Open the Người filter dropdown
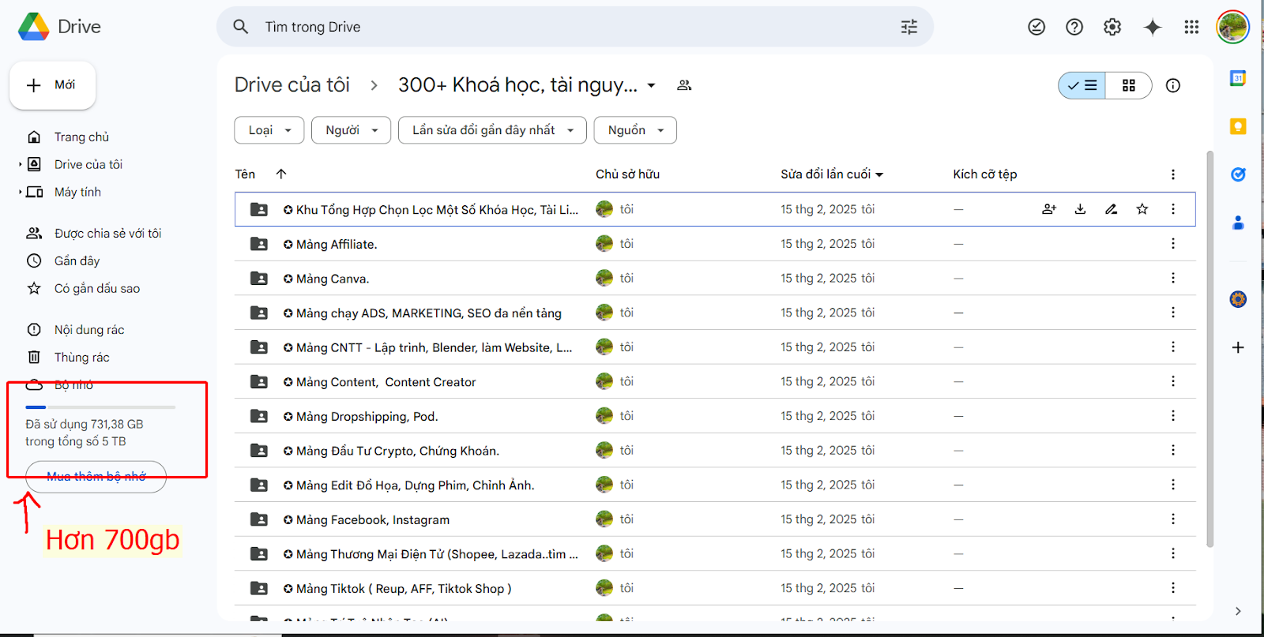1264x637 pixels. coord(352,130)
